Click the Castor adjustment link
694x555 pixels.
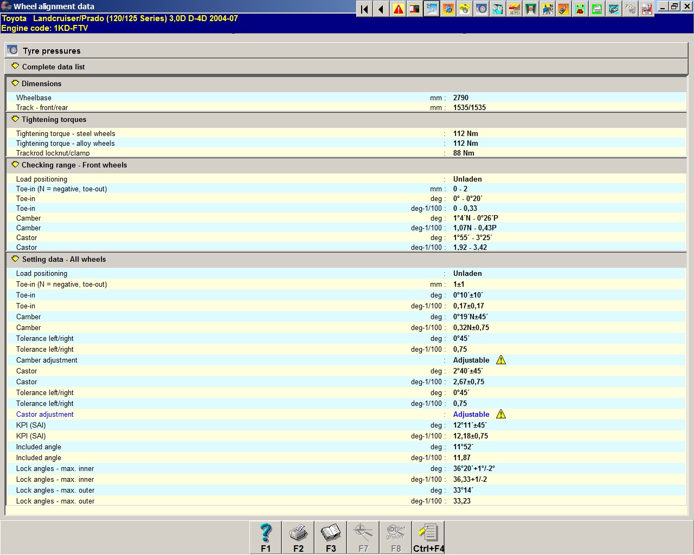click(44, 414)
